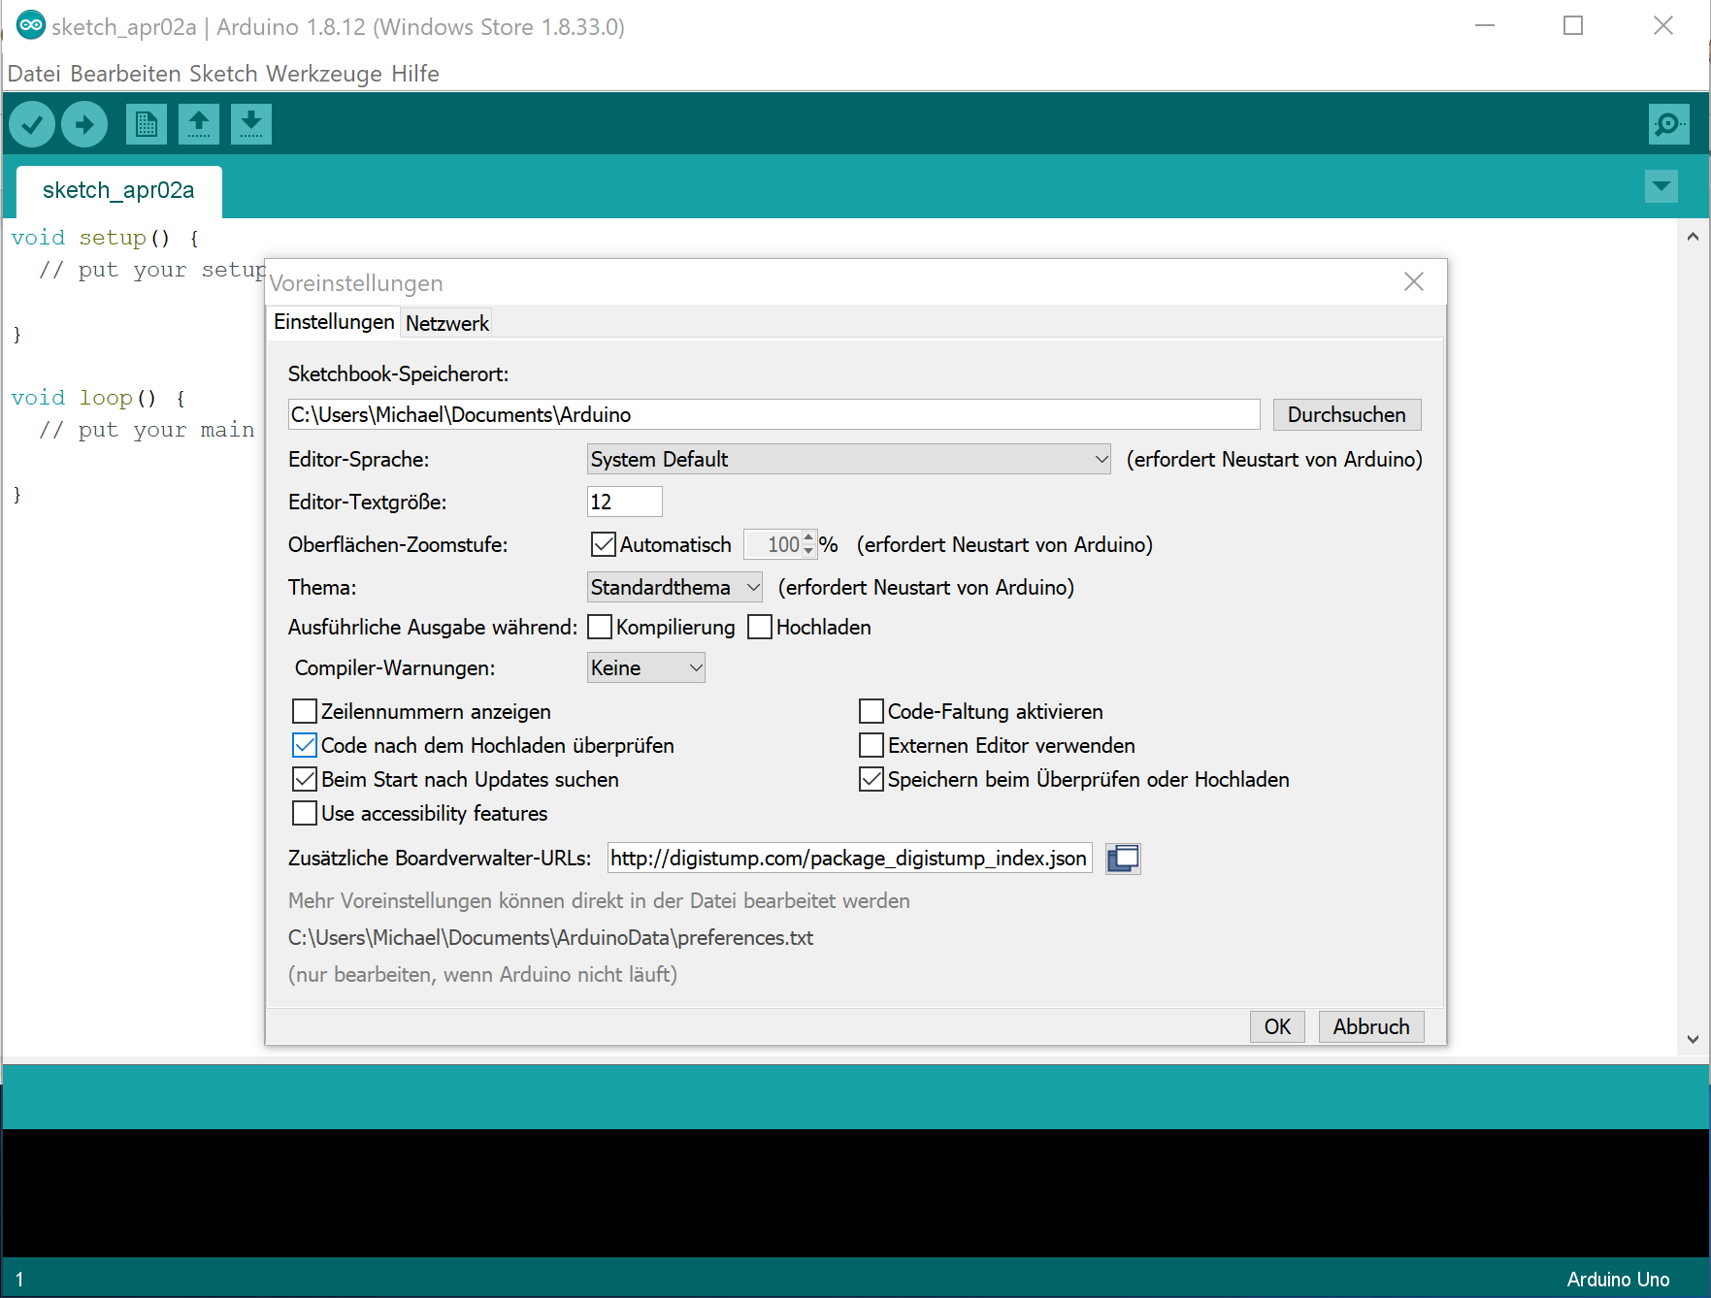1711x1298 pixels.
Task: Cancel with the Abbruch button
Action: pyautogui.click(x=1370, y=1026)
